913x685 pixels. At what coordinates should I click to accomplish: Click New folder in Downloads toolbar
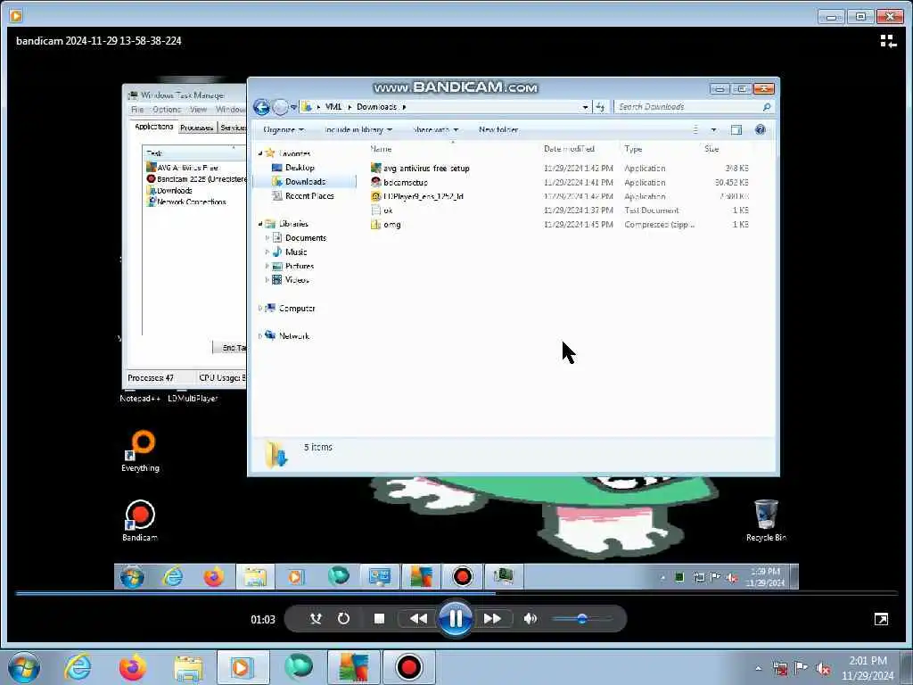498,130
